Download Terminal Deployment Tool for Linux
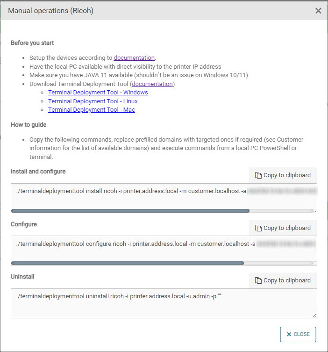The height and width of the screenshot is (352, 328). point(93,101)
